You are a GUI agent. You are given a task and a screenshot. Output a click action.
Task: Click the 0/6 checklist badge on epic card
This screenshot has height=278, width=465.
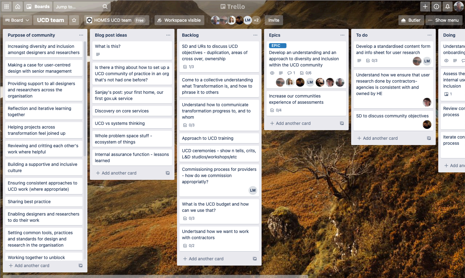[x=306, y=73]
